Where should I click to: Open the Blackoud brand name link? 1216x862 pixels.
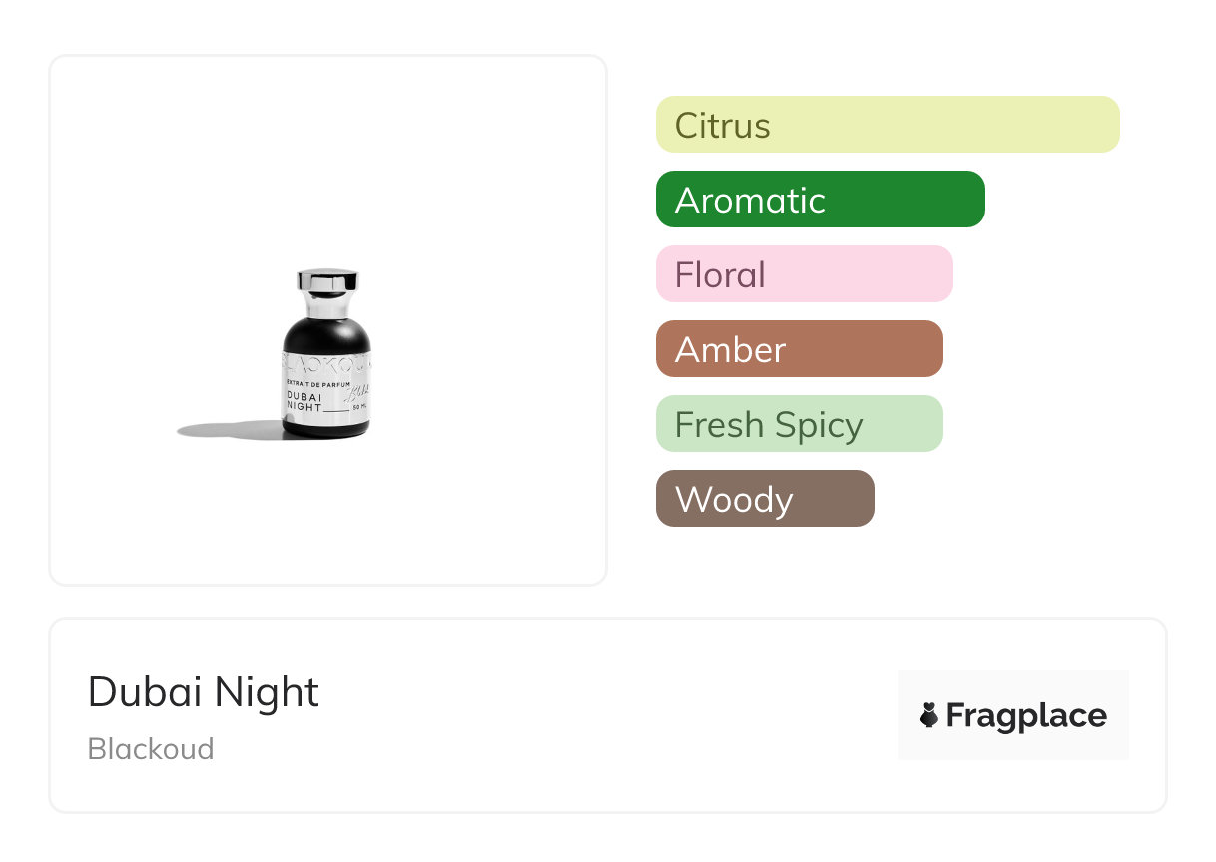pos(151,749)
